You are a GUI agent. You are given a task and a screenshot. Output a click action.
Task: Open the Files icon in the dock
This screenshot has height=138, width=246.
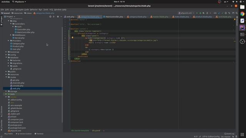click(x=242, y=7)
